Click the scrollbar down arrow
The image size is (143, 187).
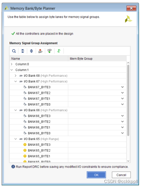pyautogui.click(x=128, y=161)
